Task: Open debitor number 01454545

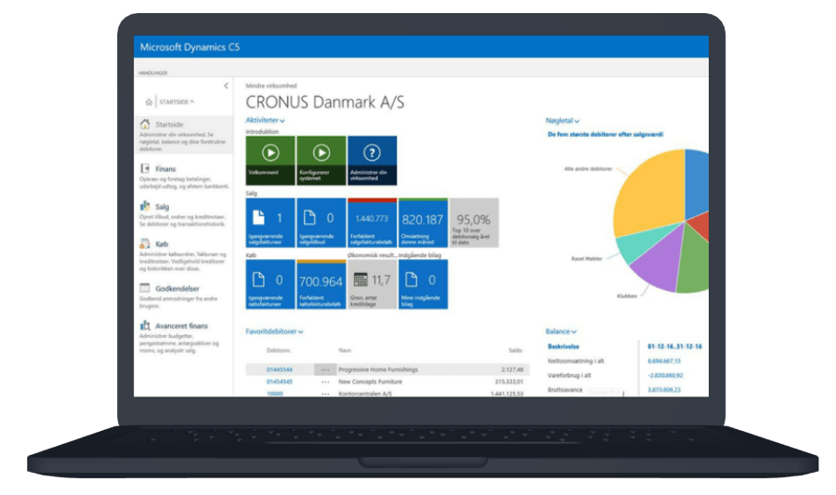Action: (x=280, y=382)
